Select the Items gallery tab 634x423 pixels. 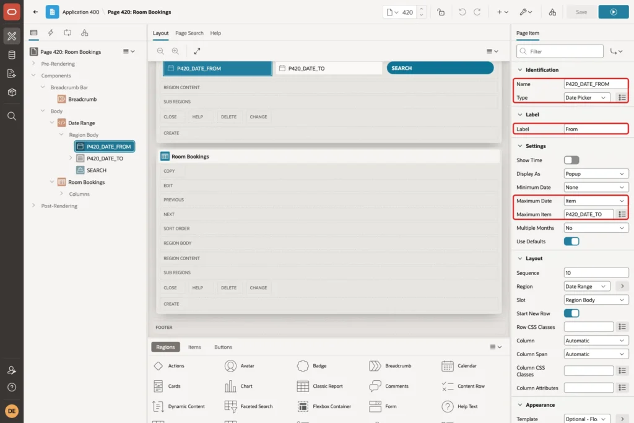(x=194, y=347)
